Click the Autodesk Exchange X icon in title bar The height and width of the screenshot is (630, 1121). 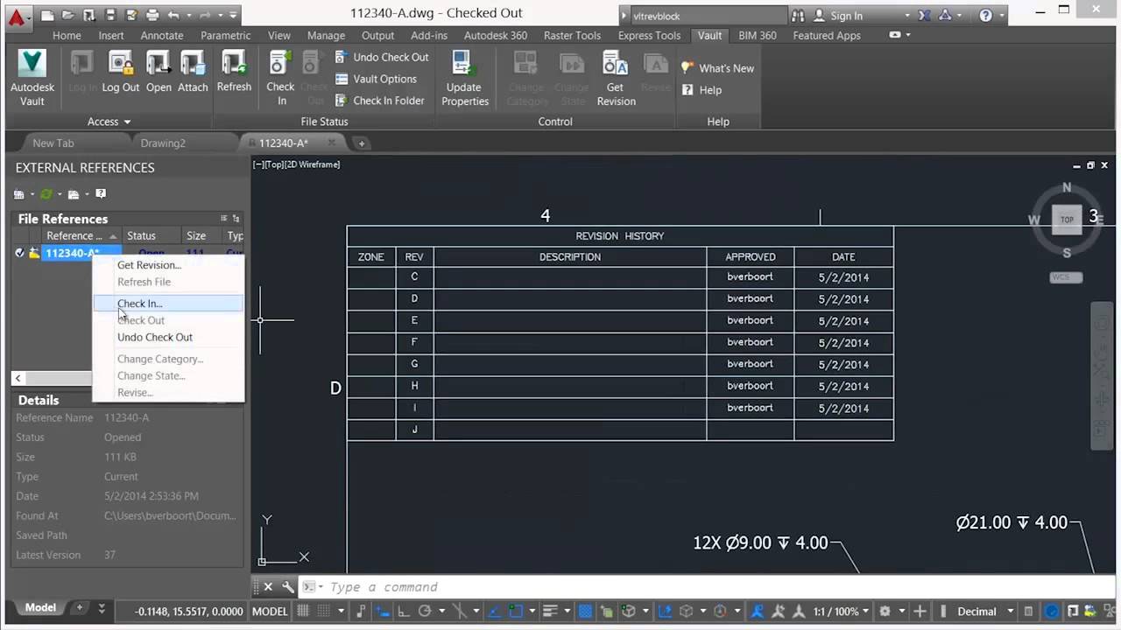pyautogui.click(x=927, y=15)
